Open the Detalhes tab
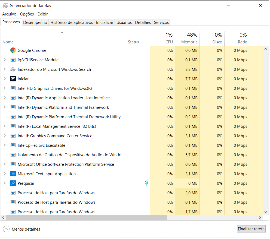270x239 pixels. pos(143,23)
